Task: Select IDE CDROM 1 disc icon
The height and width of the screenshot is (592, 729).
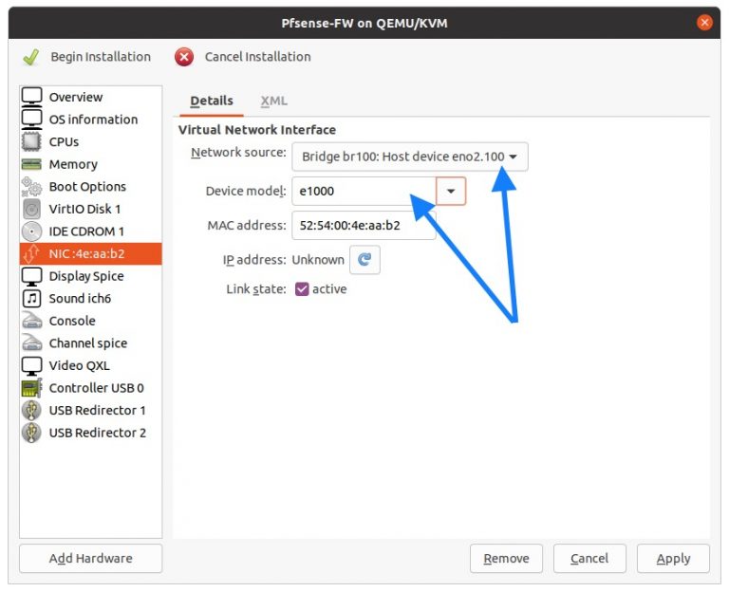Action: tap(31, 231)
